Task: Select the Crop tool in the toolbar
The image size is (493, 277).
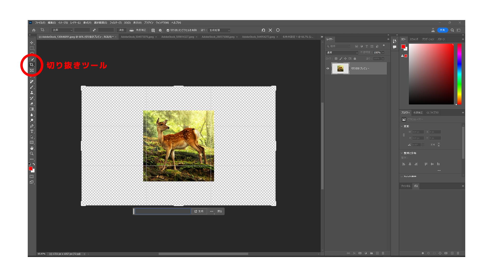Action: pos(32,65)
